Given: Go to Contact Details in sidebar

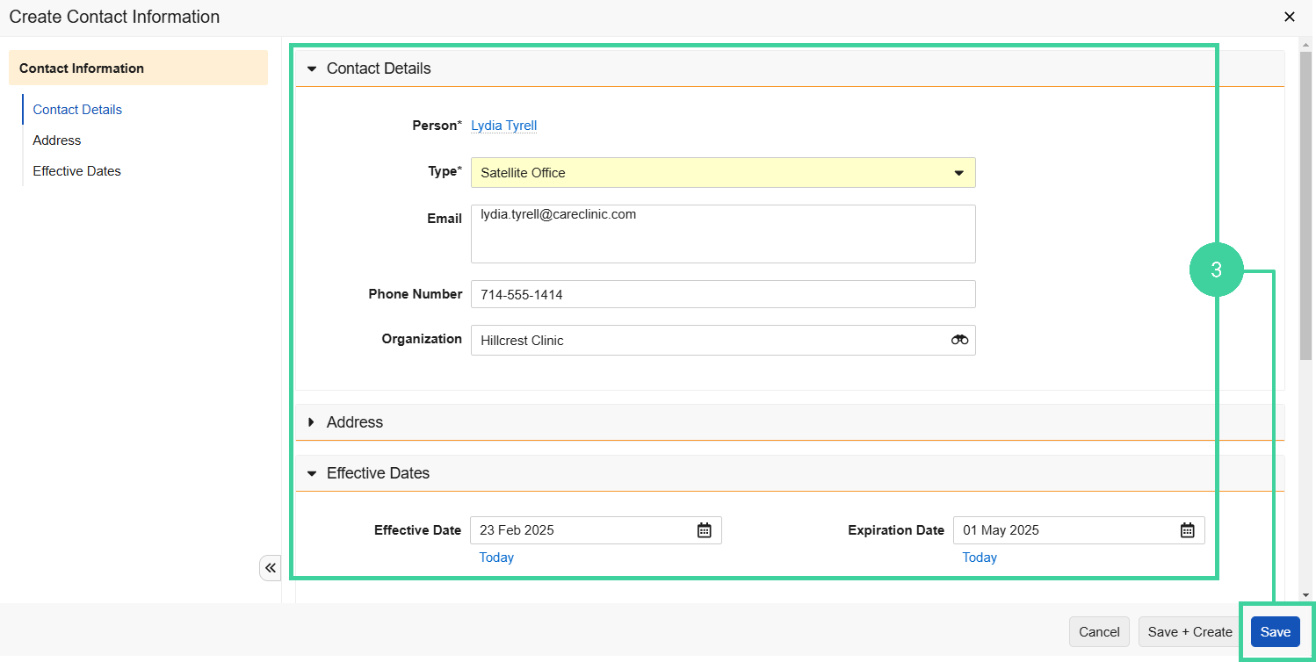Looking at the screenshot, I should click(x=77, y=110).
